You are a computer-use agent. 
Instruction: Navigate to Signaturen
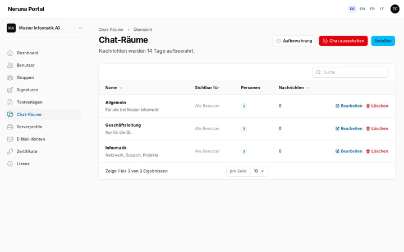click(43, 90)
